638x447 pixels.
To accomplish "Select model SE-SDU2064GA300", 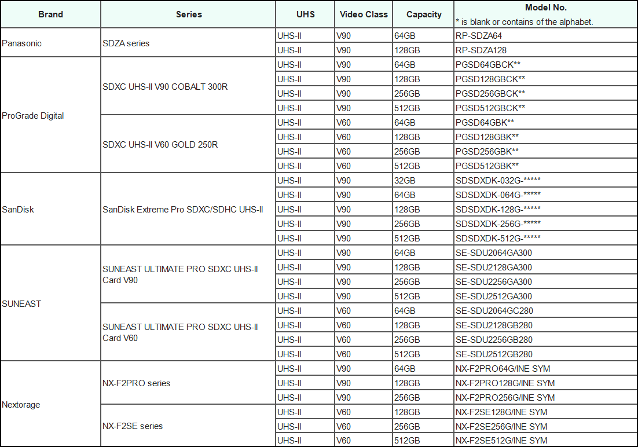I will (545, 253).
